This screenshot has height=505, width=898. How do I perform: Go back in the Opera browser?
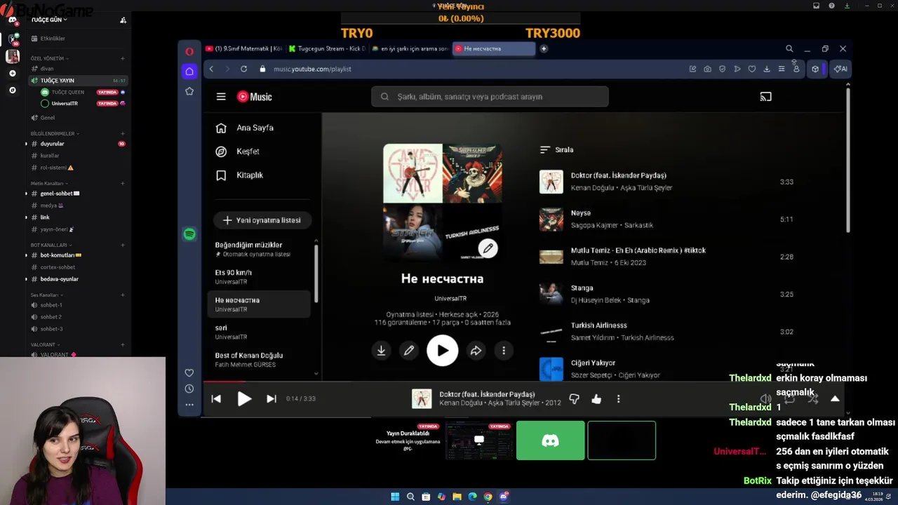coord(211,69)
